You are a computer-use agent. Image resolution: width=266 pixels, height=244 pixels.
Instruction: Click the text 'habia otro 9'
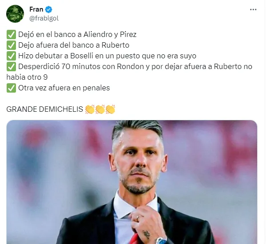27,77
